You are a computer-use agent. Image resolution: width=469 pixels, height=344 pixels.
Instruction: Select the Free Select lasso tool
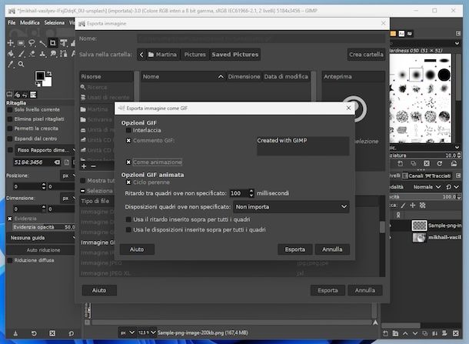pyautogui.click(x=32, y=43)
